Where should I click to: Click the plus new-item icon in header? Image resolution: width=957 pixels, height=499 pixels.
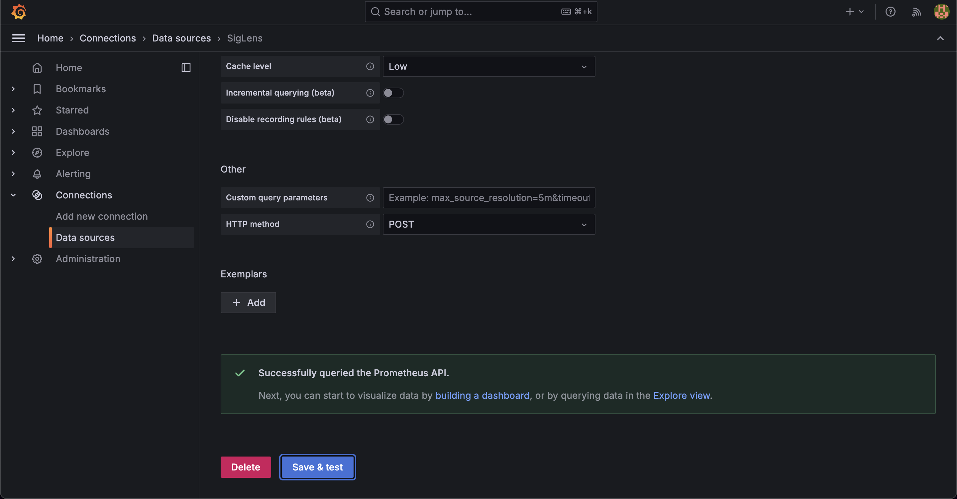(x=850, y=12)
